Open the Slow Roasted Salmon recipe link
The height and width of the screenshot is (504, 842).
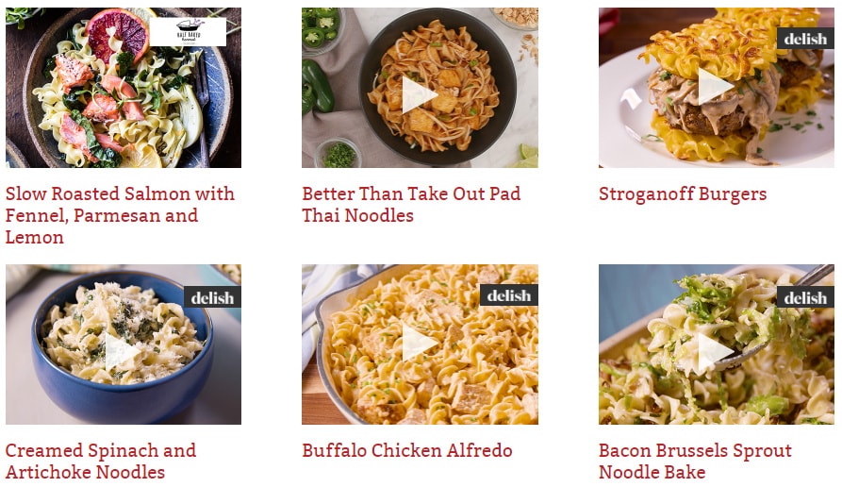coord(120,215)
